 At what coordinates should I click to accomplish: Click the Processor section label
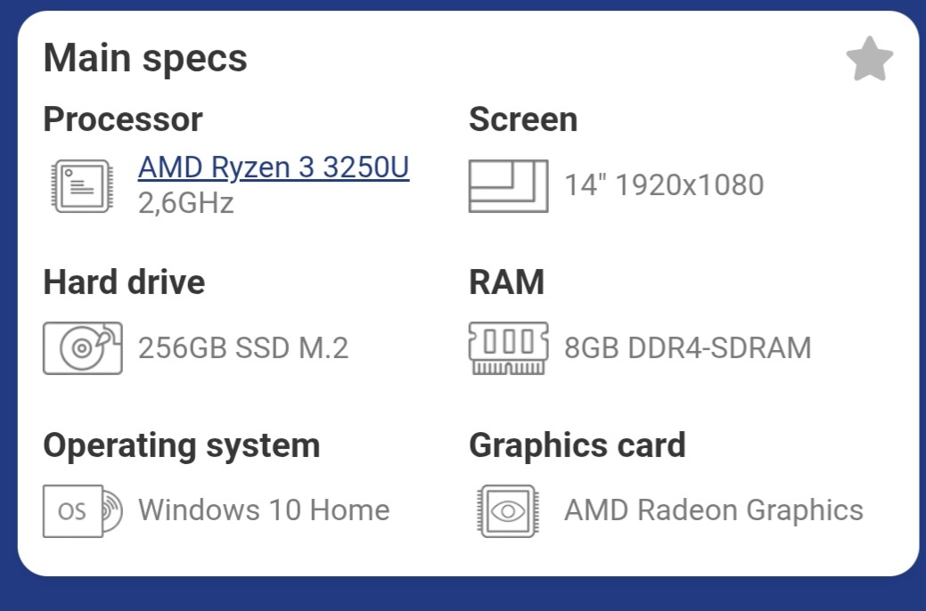click(x=123, y=118)
